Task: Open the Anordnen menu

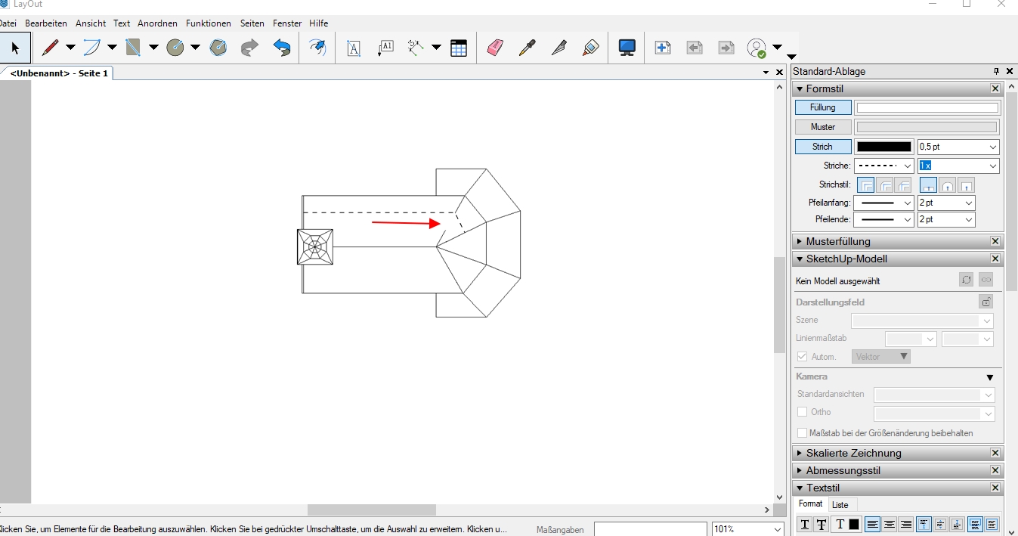Action: [x=157, y=23]
